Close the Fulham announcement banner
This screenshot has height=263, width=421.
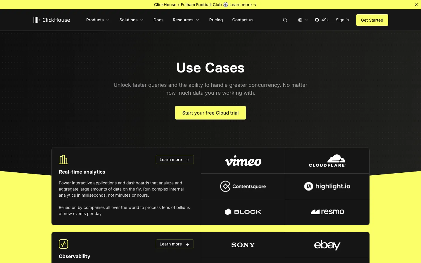pos(416,5)
